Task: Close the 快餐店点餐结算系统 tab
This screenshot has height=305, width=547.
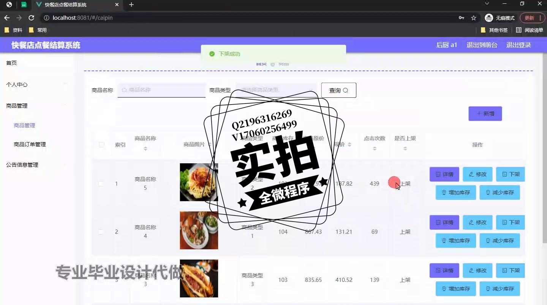Action: (x=117, y=5)
